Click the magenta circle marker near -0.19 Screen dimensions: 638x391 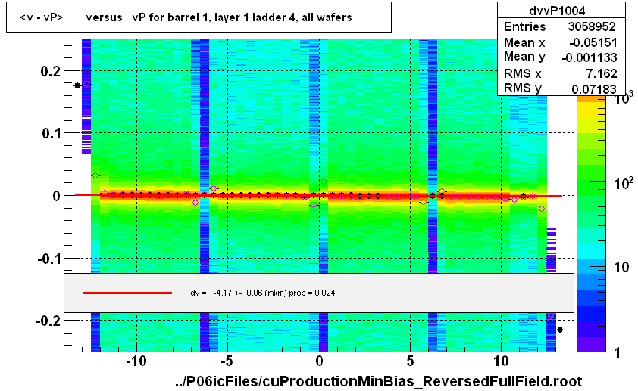tap(551, 316)
